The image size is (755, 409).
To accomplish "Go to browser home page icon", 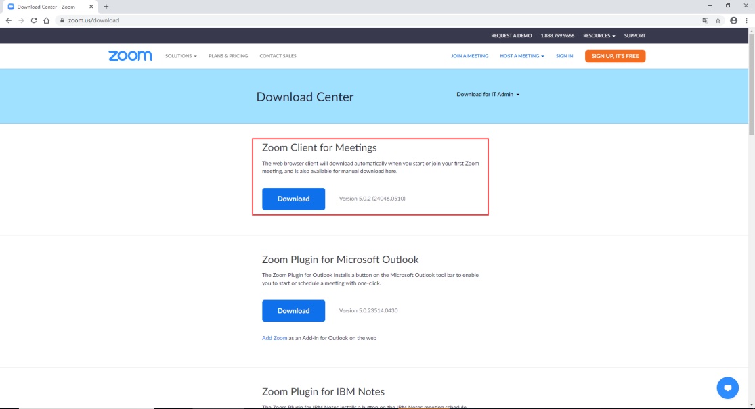I will (x=46, y=20).
